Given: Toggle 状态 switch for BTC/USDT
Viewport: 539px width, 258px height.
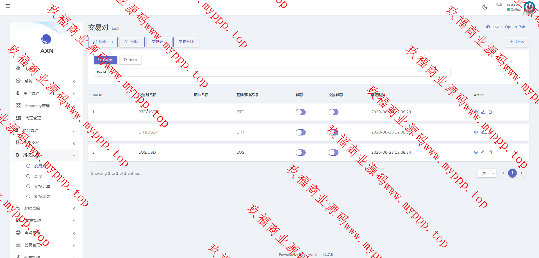Looking at the screenshot, I should coord(300,112).
